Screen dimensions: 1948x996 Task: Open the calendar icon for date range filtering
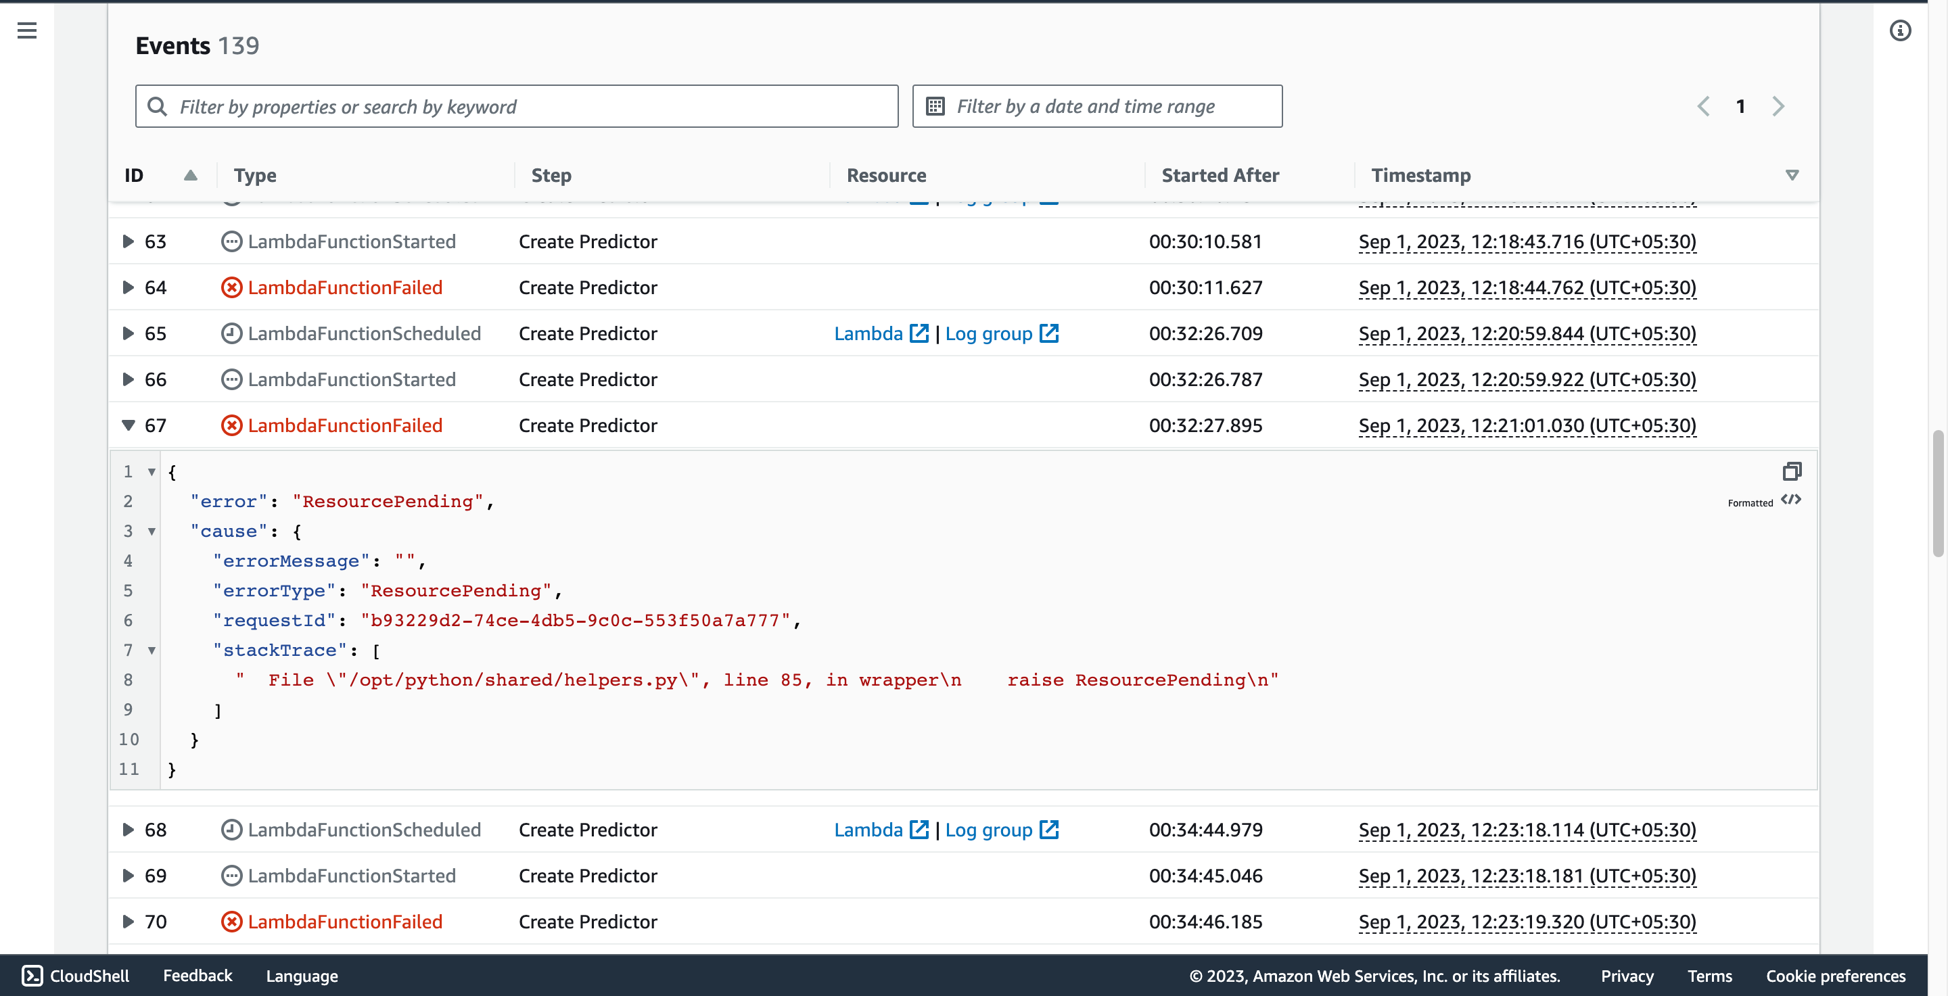point(935,105)
